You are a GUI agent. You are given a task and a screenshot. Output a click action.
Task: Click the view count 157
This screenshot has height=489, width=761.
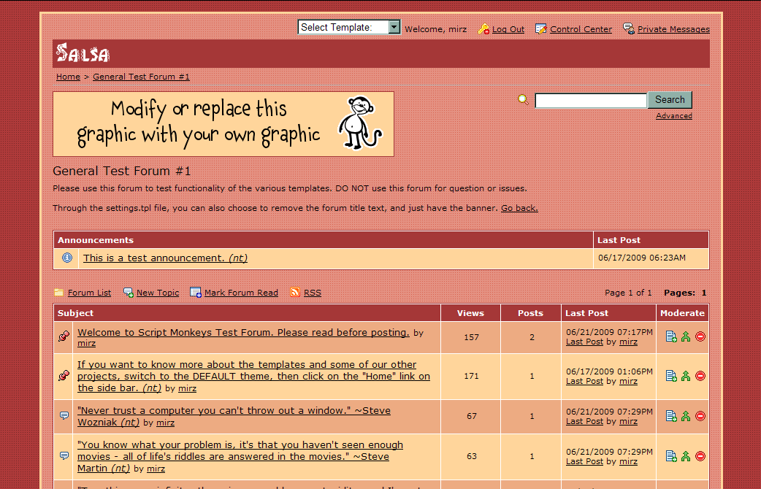click(x=471, y=337)
